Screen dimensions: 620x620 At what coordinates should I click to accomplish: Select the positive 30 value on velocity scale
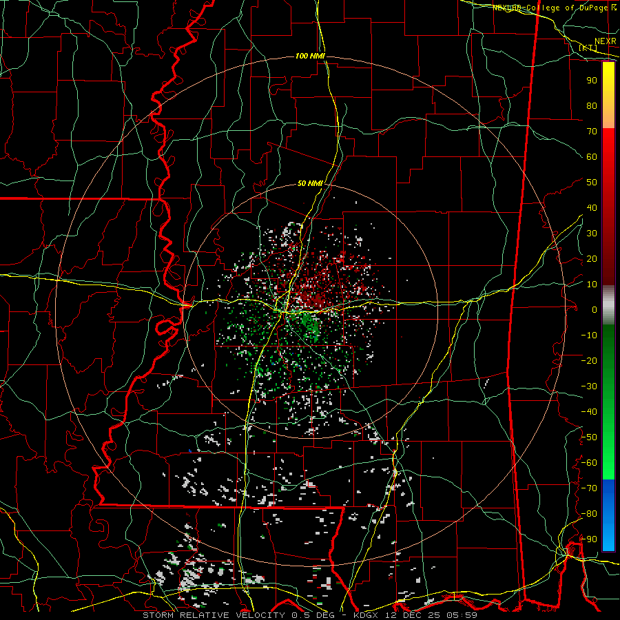pos(592,234)
